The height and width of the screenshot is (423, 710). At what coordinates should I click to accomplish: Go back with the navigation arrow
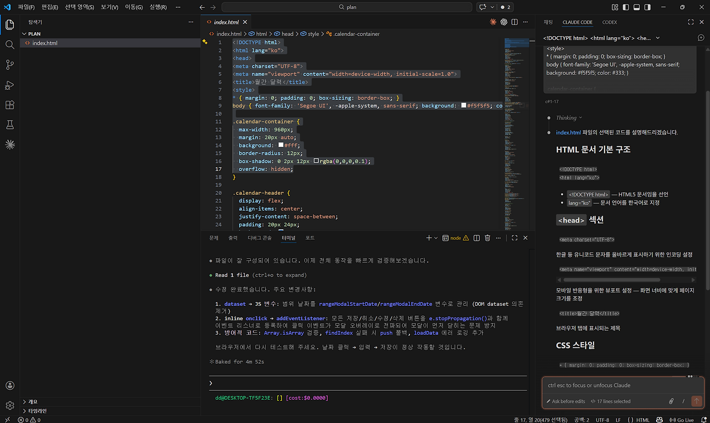click(202, 7)
